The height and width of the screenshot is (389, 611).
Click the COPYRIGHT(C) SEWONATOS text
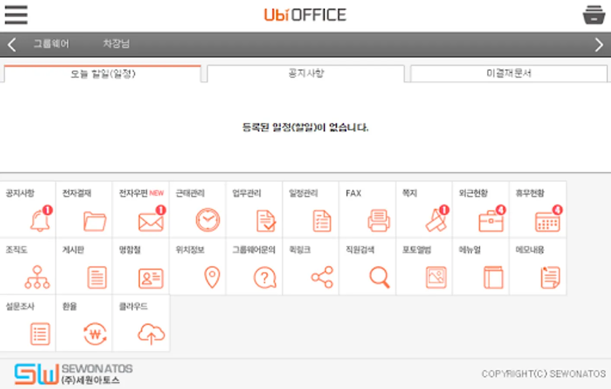pos(544,374)
